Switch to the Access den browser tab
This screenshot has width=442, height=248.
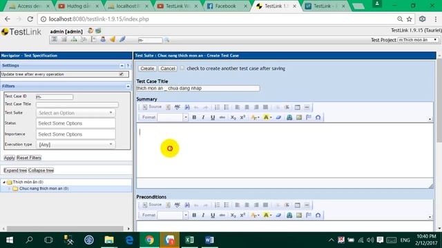click(29, 6)
